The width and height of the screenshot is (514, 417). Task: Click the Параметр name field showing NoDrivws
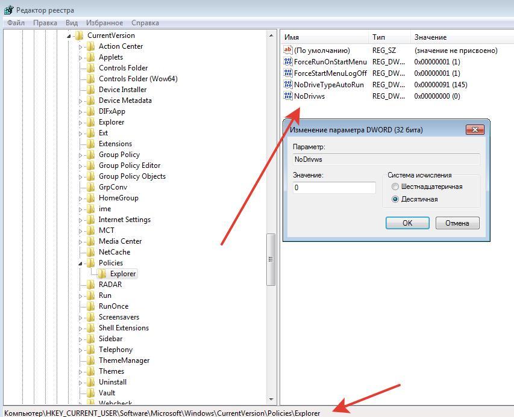click(x=386, y=159)
